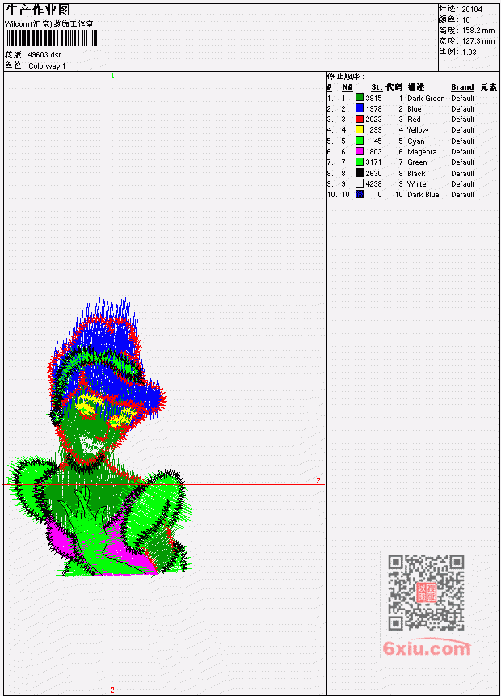Click the Cyan row's color swatch
The image size is (501, 696).
click(360, 141)
